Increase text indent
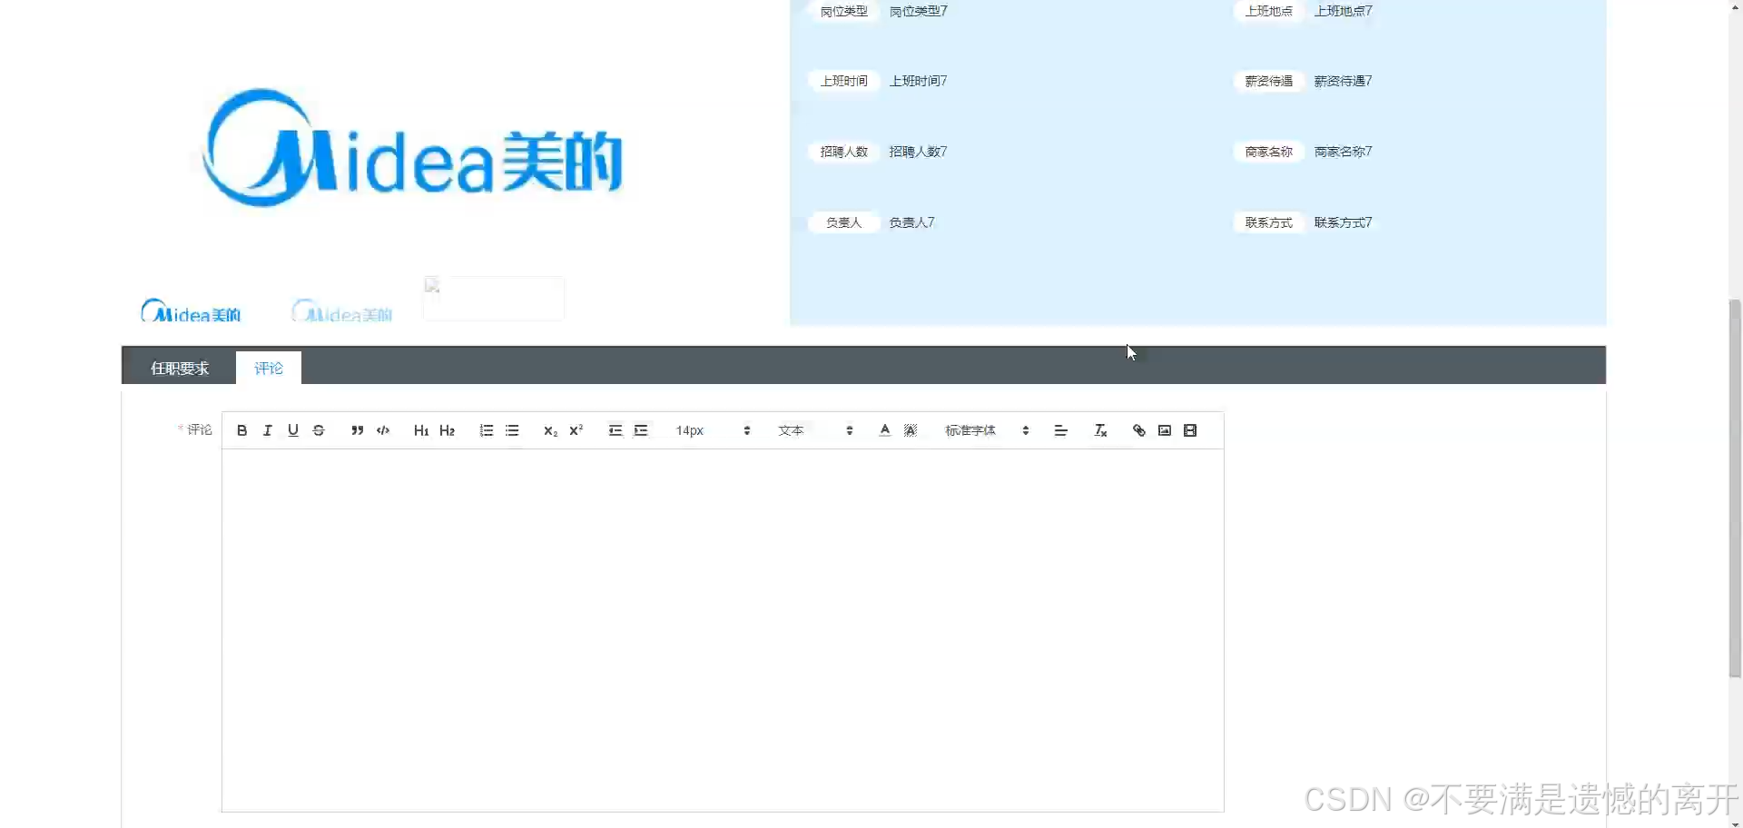Screen dimensions: 1743x828 641,430
